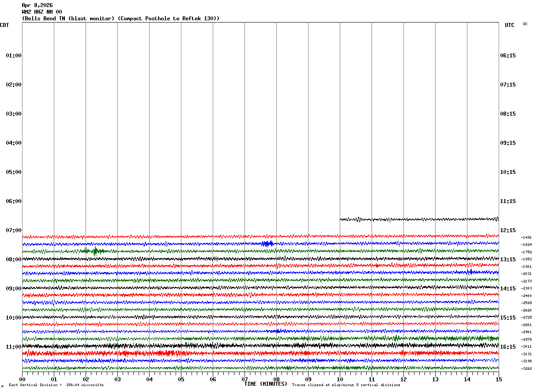Click the 'TIME (MINUTES)' axis title
Viewport: 534px width, 391px height.
[x=266, y=384]
